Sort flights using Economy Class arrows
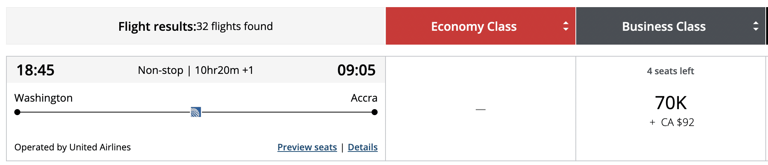This screenshot has width=768, height=165. click(x=566, y=26)
